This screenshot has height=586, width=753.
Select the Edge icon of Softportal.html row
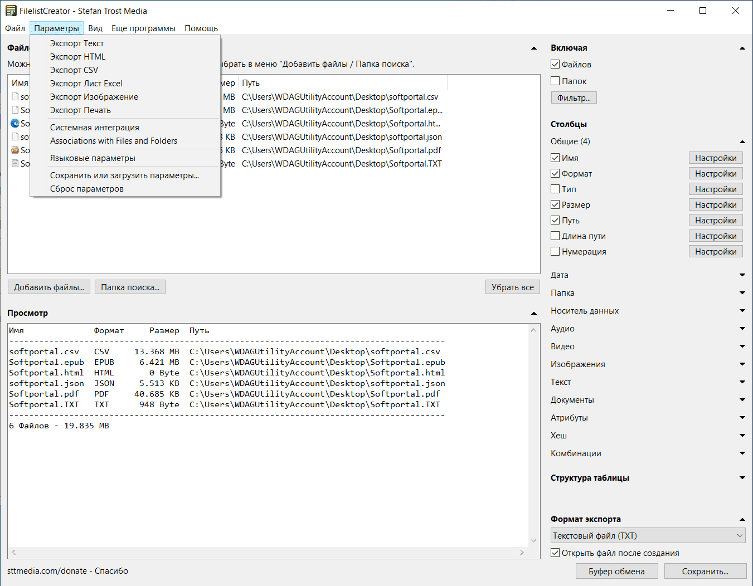[x=15, y=123]
